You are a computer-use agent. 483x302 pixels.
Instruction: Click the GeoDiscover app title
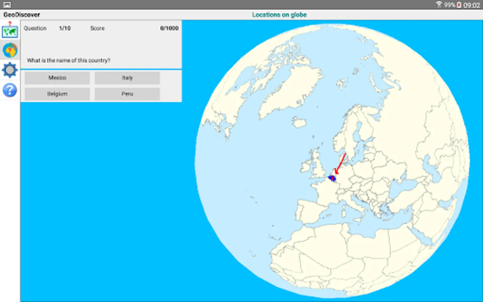(x=22, y=15)
